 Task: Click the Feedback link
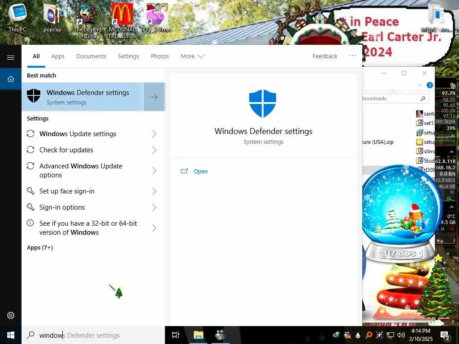pyautogui.click(x=325, y=56)
